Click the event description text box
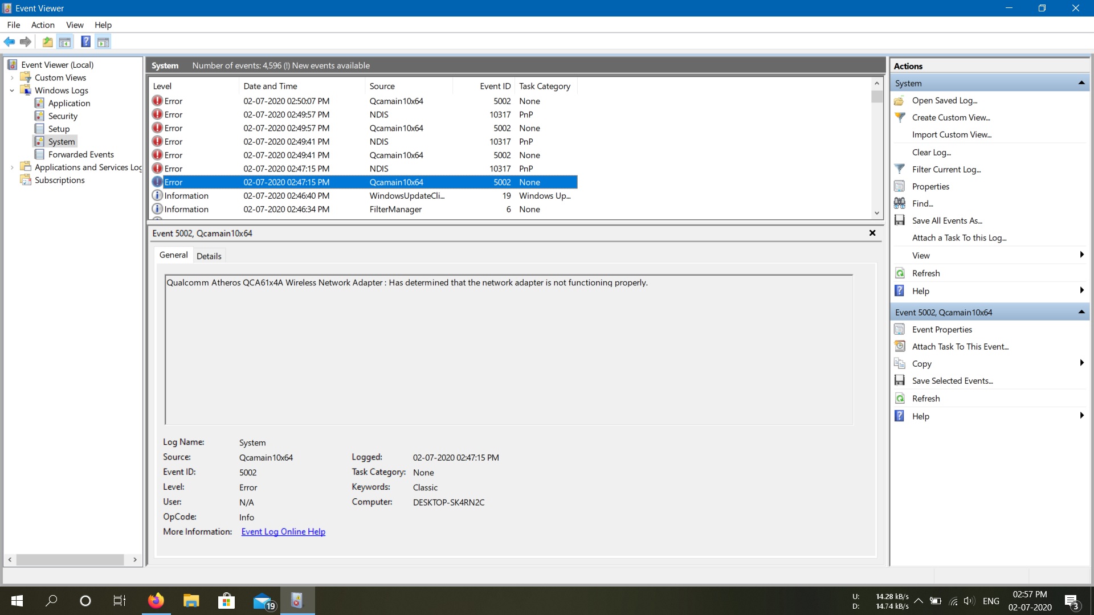Image resolution: width=1094 pixels, height=615 pixels. (508, 349)
